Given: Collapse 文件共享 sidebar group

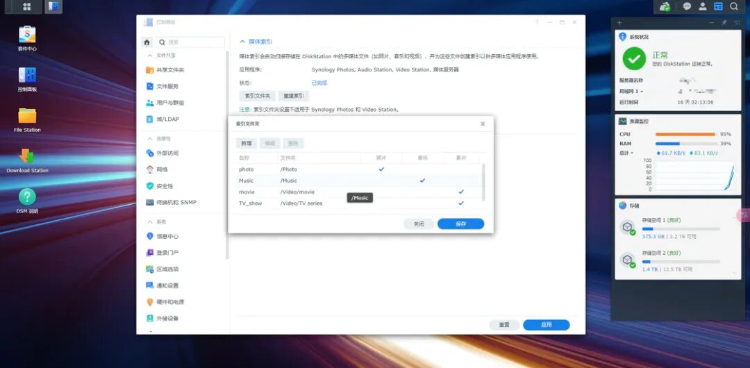Looking at the screenshot, I should pyautogui.click(x=150, y=56).
